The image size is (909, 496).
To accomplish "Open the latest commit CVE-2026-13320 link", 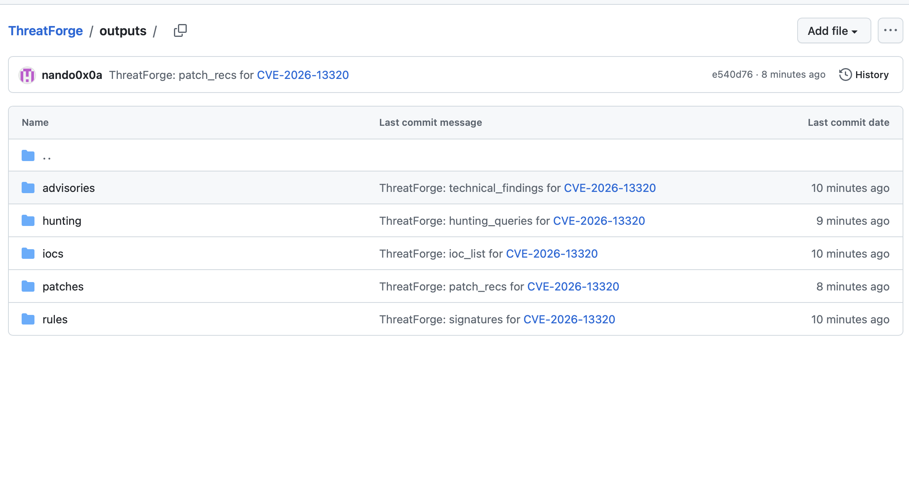I will tap(303, 75).
